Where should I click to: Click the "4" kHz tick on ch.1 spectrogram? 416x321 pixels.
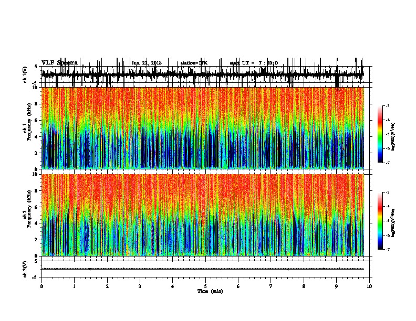point(36,137)
